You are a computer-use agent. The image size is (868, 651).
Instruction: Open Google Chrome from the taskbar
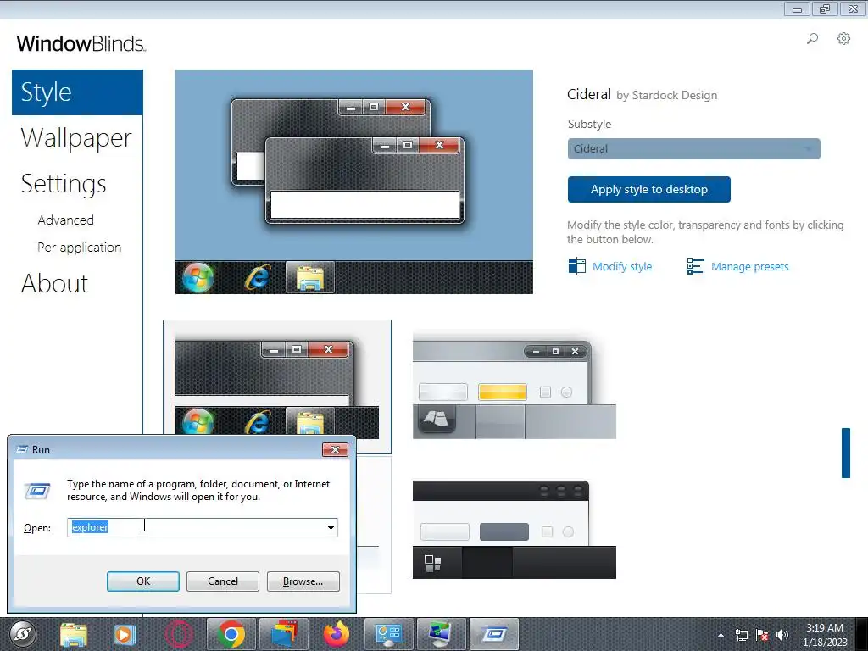coord(231,634)
